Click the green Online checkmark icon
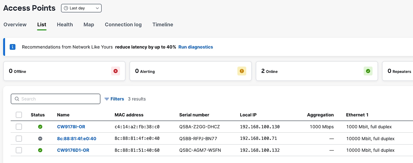Viewport: 413px width, 163px height. pyautogui.click(x=368, y=71)
